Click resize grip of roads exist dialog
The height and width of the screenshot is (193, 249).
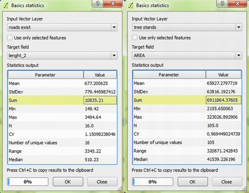point(120,188)
